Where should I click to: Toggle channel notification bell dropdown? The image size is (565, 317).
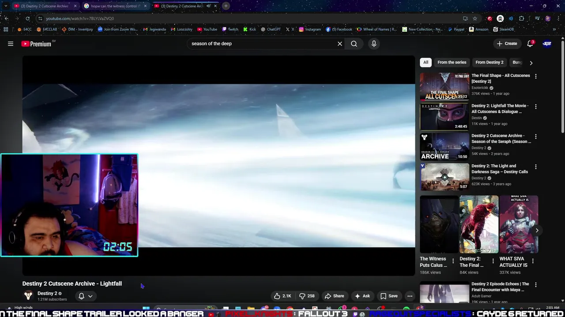click(x=86, y=296)
